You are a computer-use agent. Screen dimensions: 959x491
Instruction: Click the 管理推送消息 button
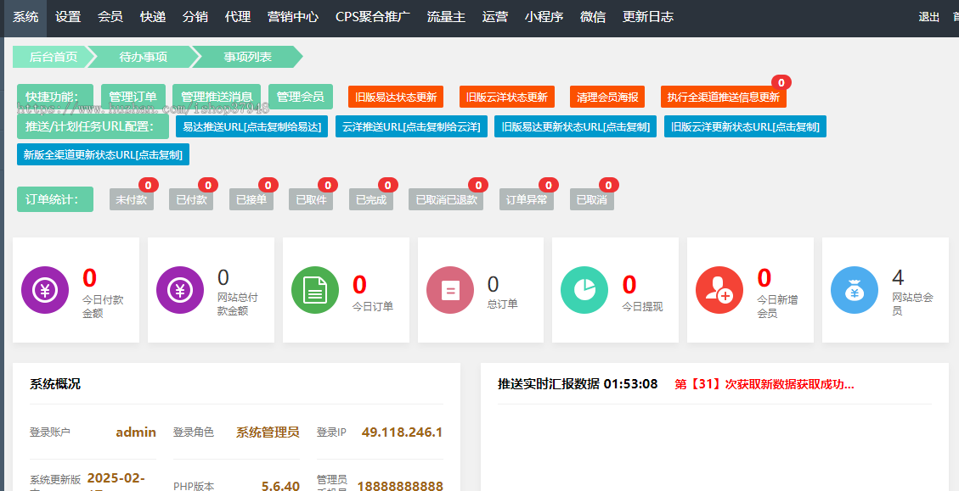tap(217, 97)
